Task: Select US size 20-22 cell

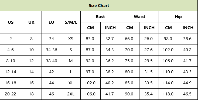Action: [x=11, y=94]
